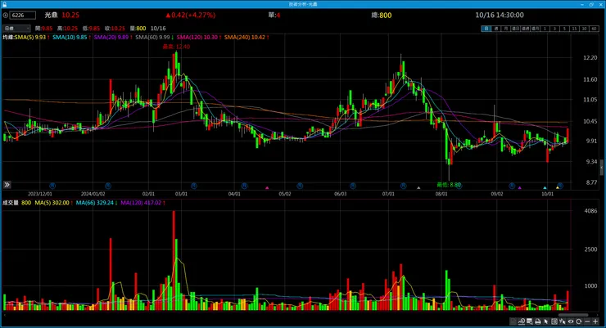Image resolution: width=606 pixels, height=328 pixels.
Task: Zoom out chart with the minus icon
Action: coord(587,321)
